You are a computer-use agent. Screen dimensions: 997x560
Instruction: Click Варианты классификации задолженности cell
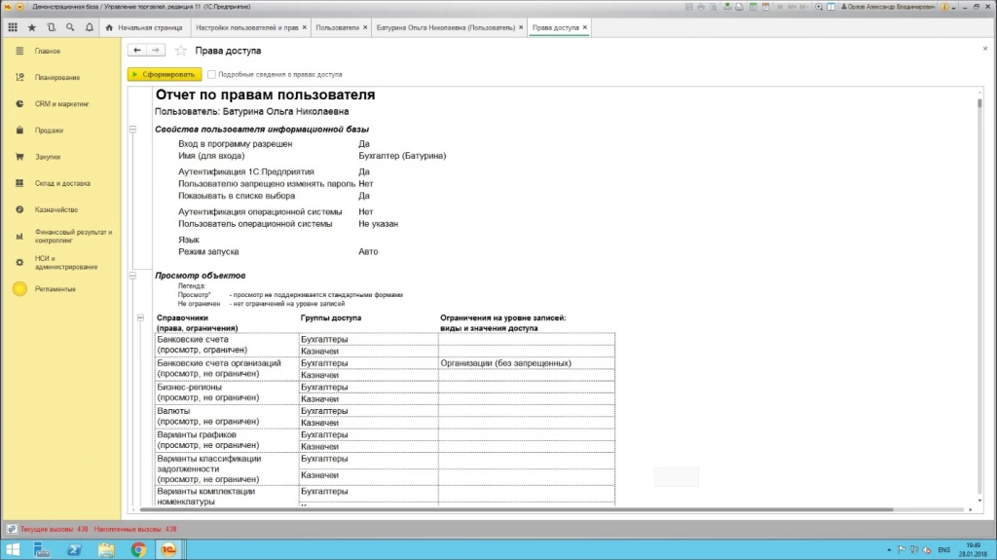(226, 469)
